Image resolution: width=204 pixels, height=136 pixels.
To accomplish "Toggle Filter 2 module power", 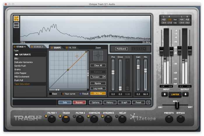I will (x=74, y=116).
